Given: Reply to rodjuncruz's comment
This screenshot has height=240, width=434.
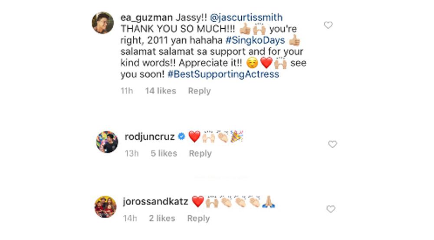Looking at the screenshot, I should coord(200,153).
